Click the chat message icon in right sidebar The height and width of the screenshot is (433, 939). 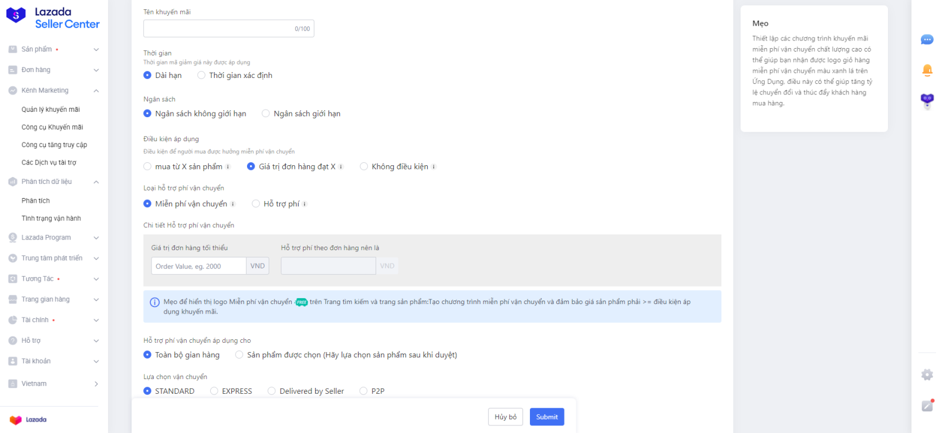coord(927,40)
